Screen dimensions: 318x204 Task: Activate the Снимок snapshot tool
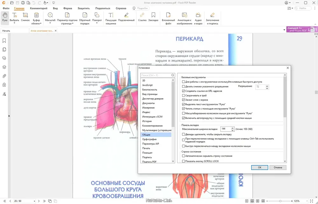click(x=25, y=17)
